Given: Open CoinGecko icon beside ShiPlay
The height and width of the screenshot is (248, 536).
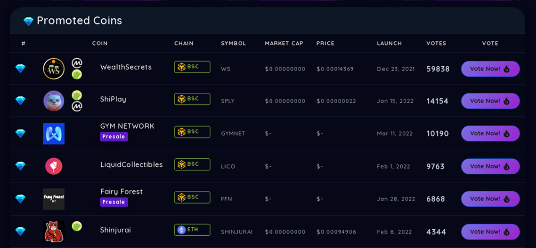Looking at the screenshot, I should tap(77, 95).
